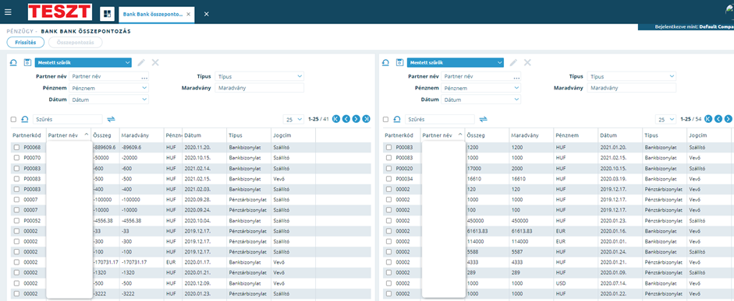Go to the previous page of the right table
Image resolution: width=734 pixels, height=301 pixels.
pyautogui.click(x=718, y=119)
